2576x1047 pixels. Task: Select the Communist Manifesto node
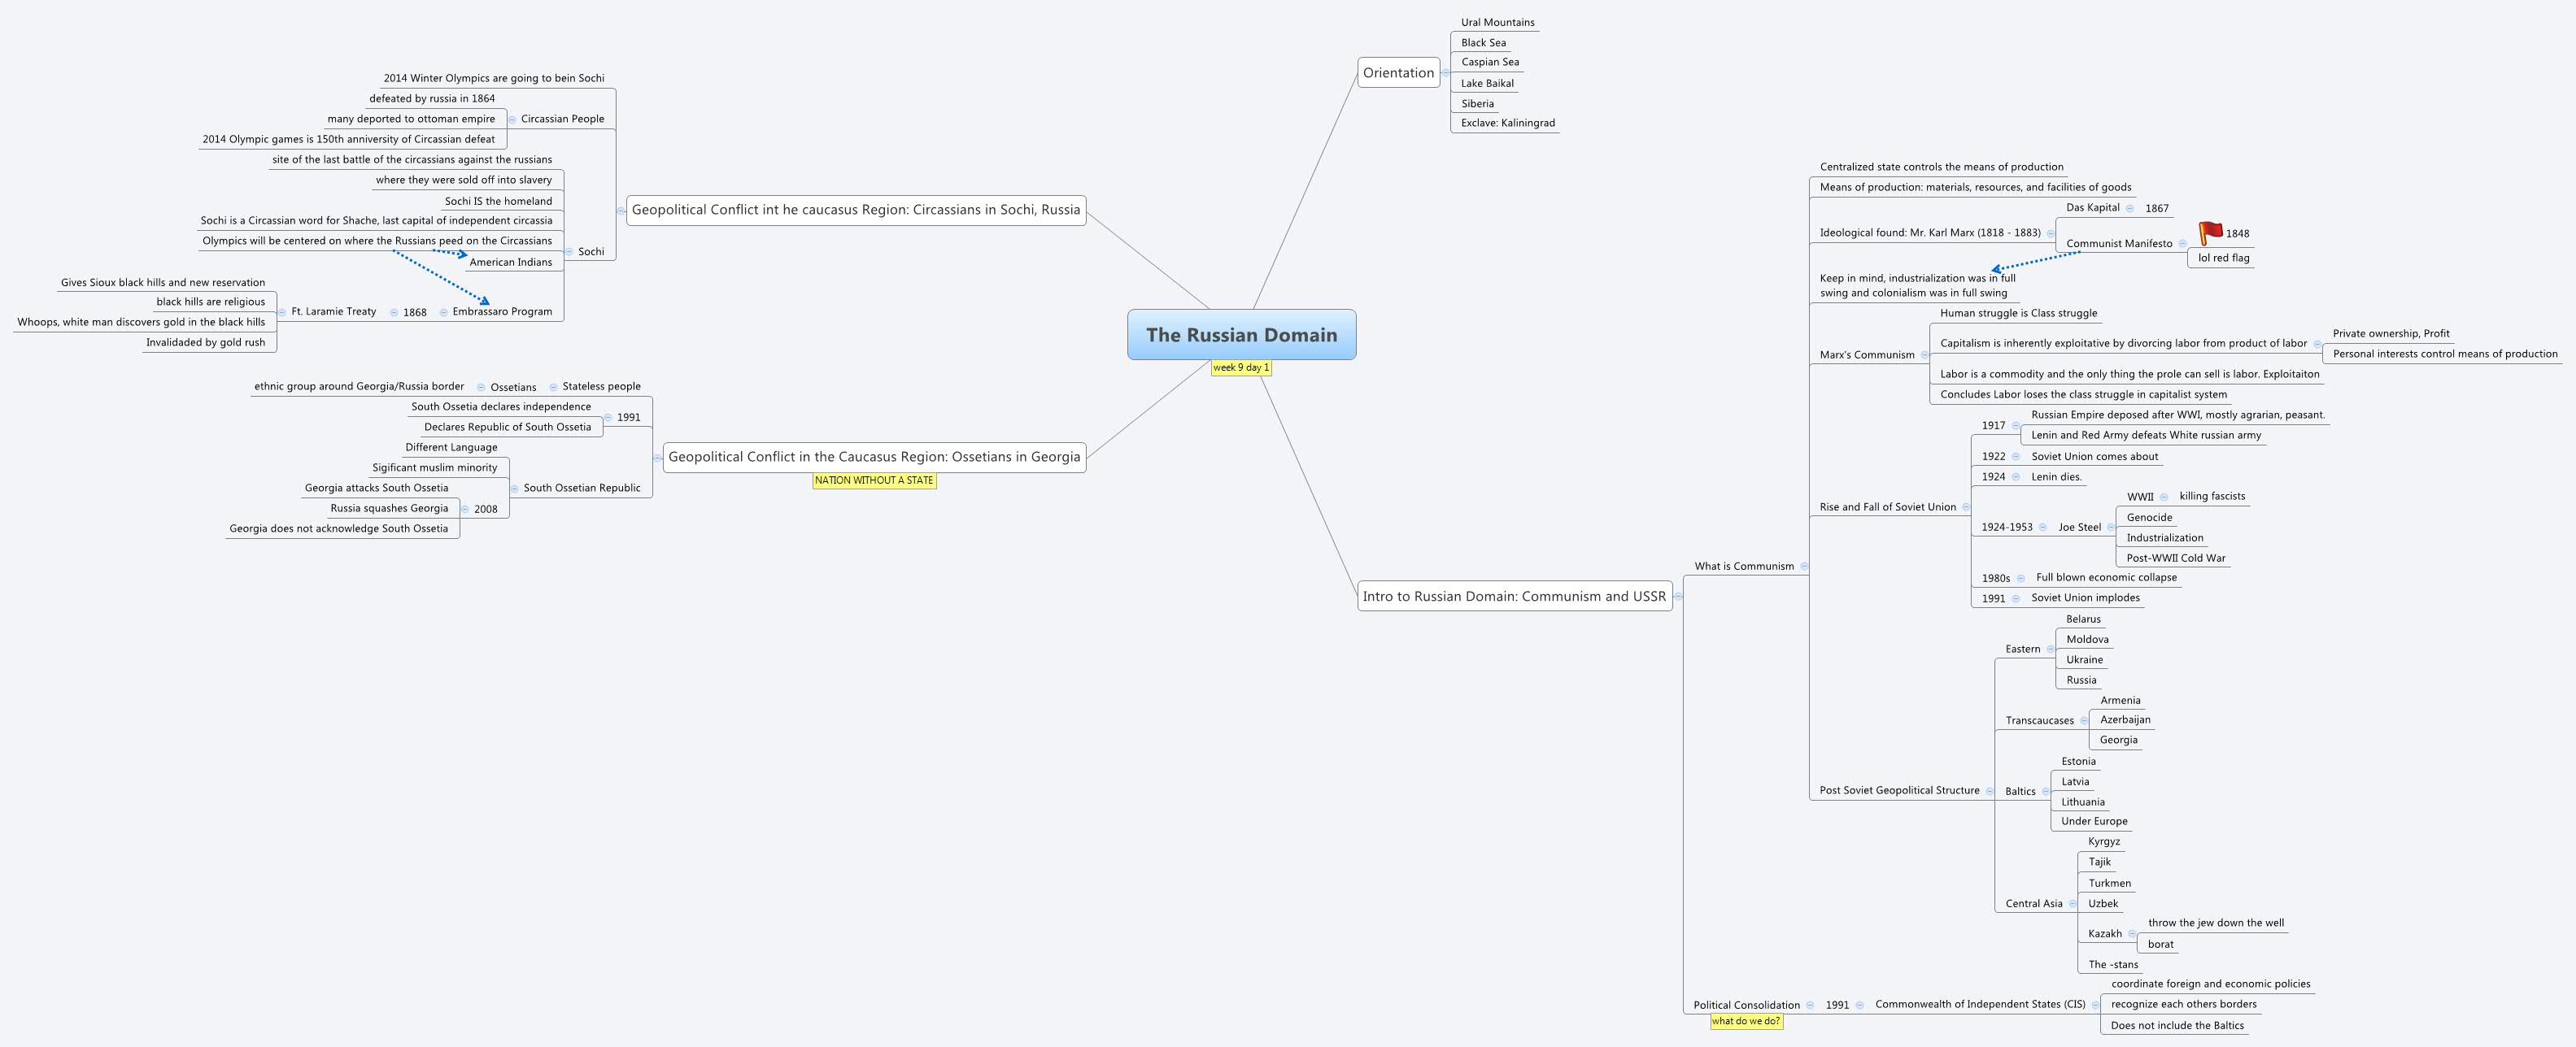point(2120,243)
